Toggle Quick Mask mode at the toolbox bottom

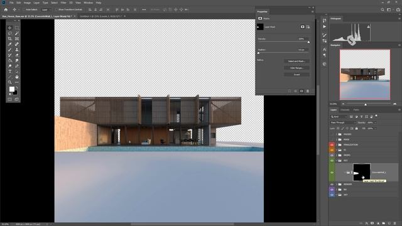tap(10, 99)
